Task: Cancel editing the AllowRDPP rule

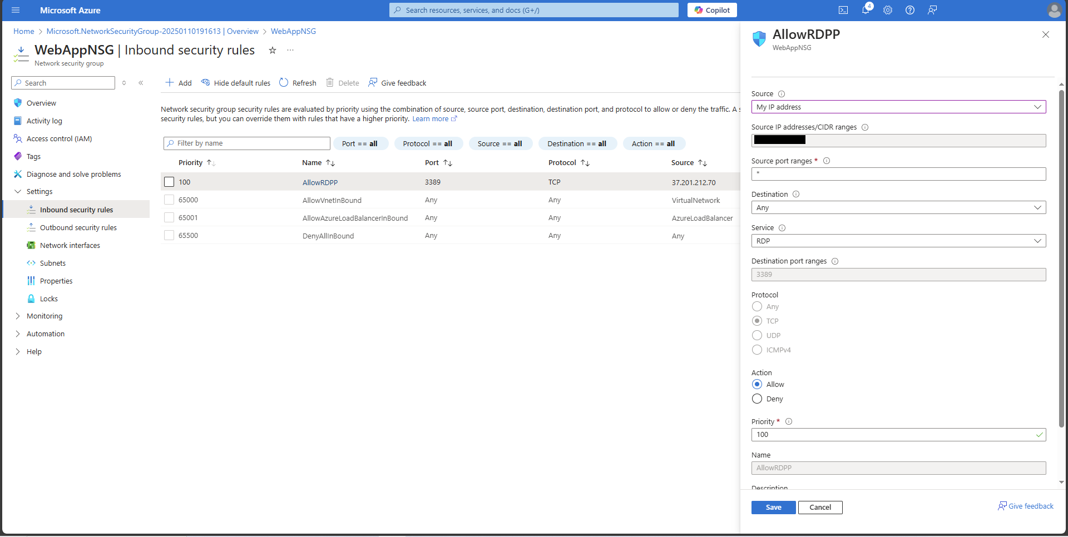Action: 820,507
